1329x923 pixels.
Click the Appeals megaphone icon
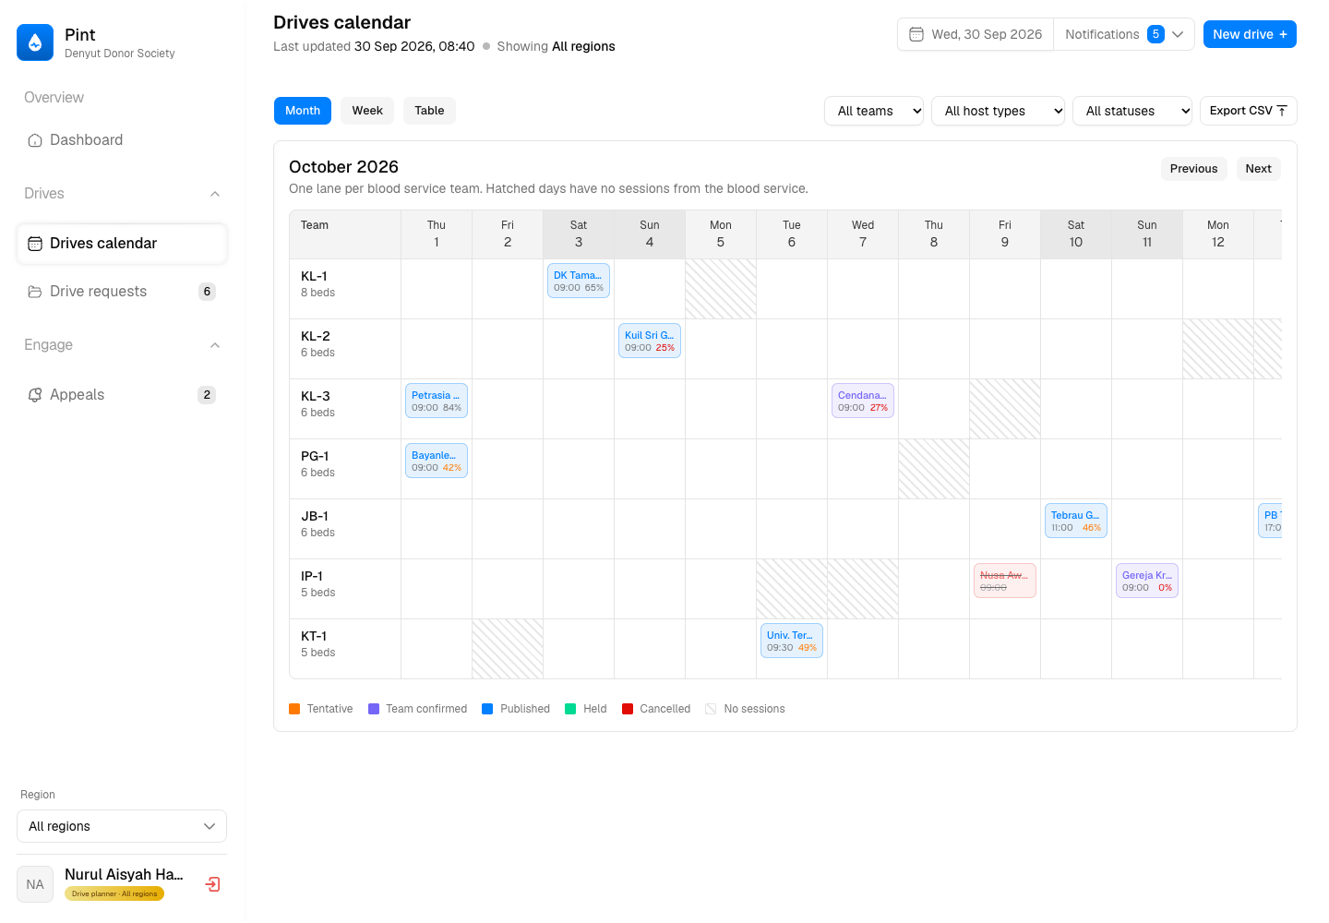point(35,395)
